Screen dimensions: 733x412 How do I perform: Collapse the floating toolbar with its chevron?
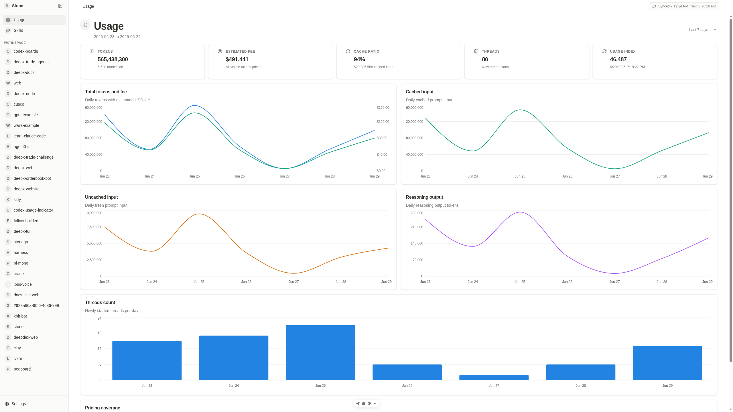(x=375, y=404)
